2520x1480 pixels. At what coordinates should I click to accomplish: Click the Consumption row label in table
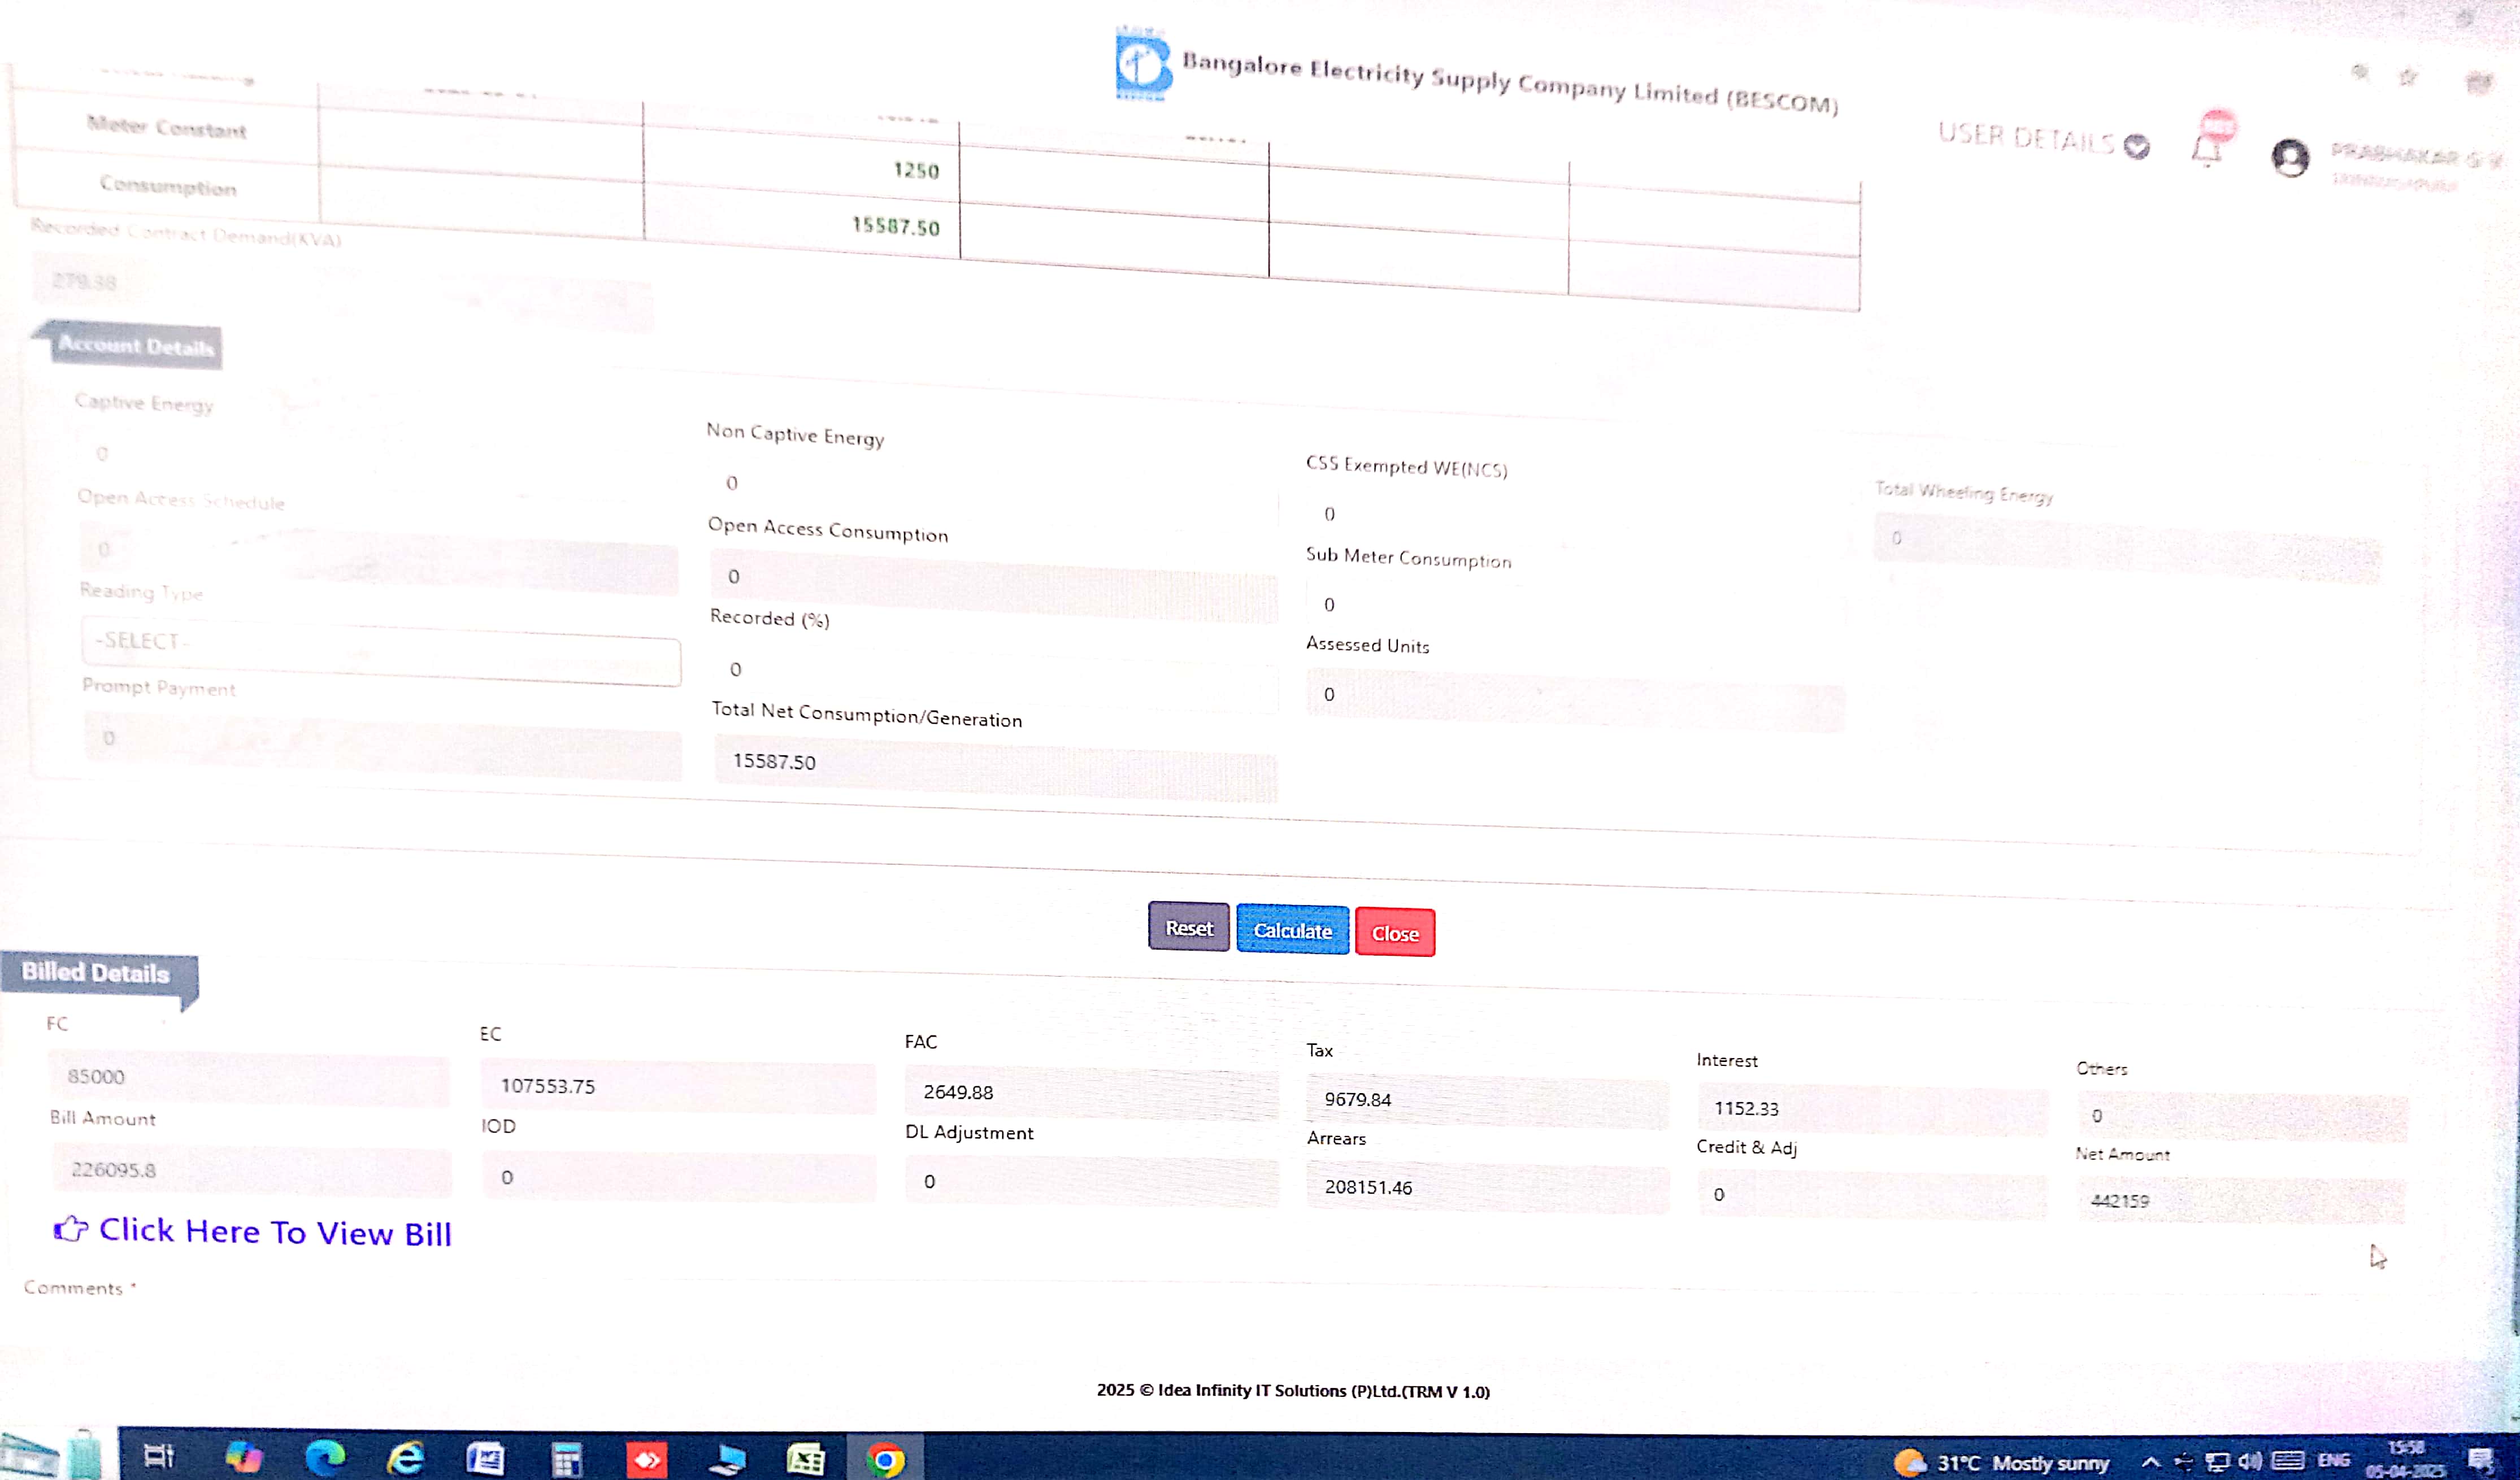pos(168,186)
